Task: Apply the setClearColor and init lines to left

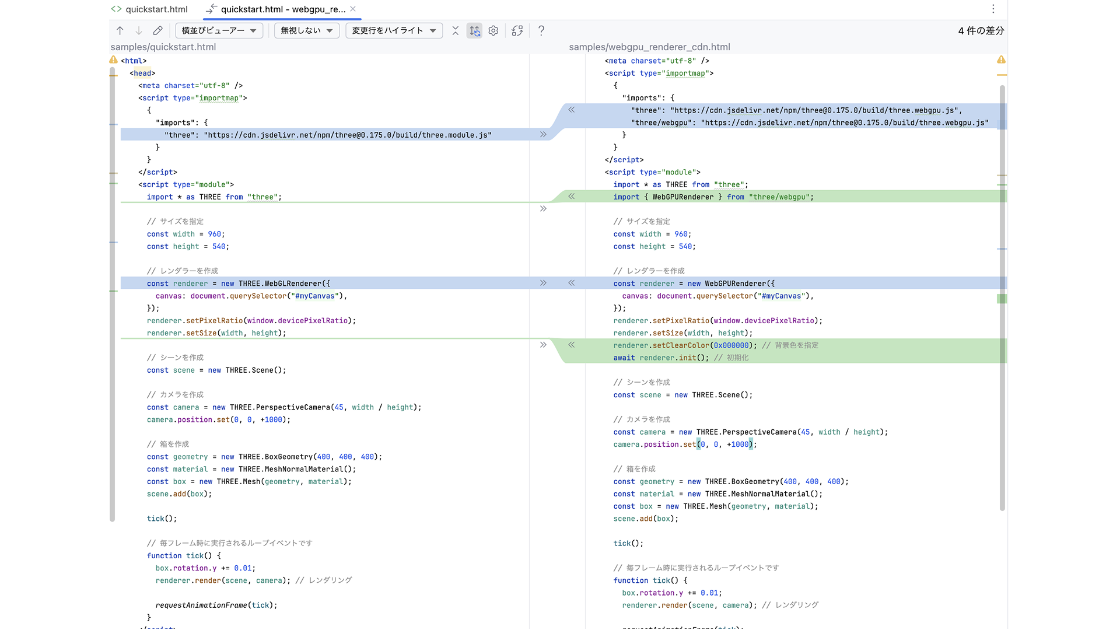Action: tap(572, 345)
